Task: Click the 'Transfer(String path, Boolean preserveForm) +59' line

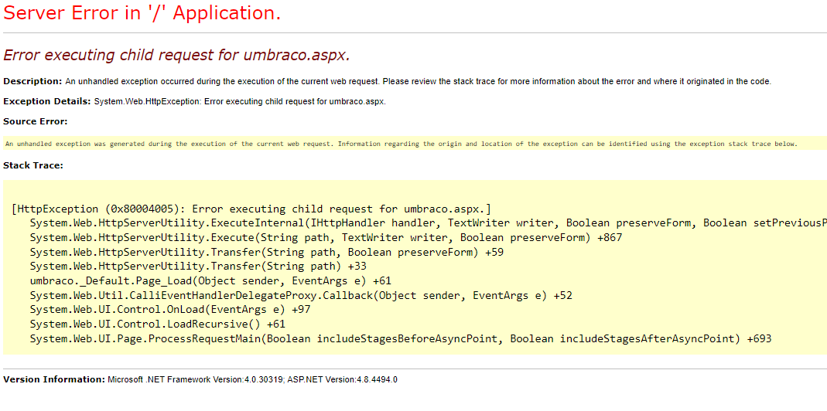Action: [x=267, y=253]
